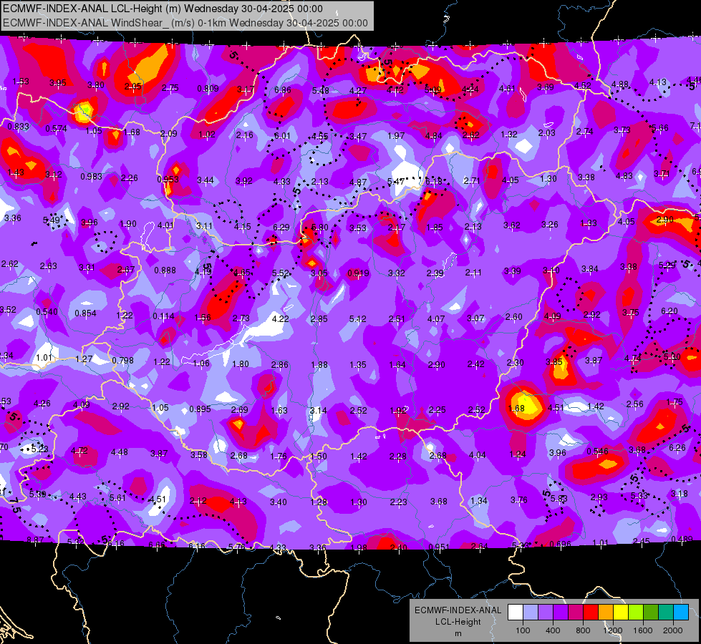The height and width of the screenshot is (644, 701).
Task: Click the wind shear value '6.26'
Action: [x=677, y=447]
